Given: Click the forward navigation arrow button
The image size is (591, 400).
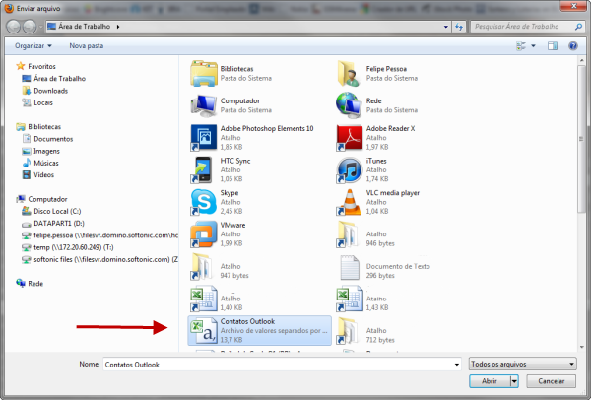Looking at the screenshot, I should pos(30,27).
